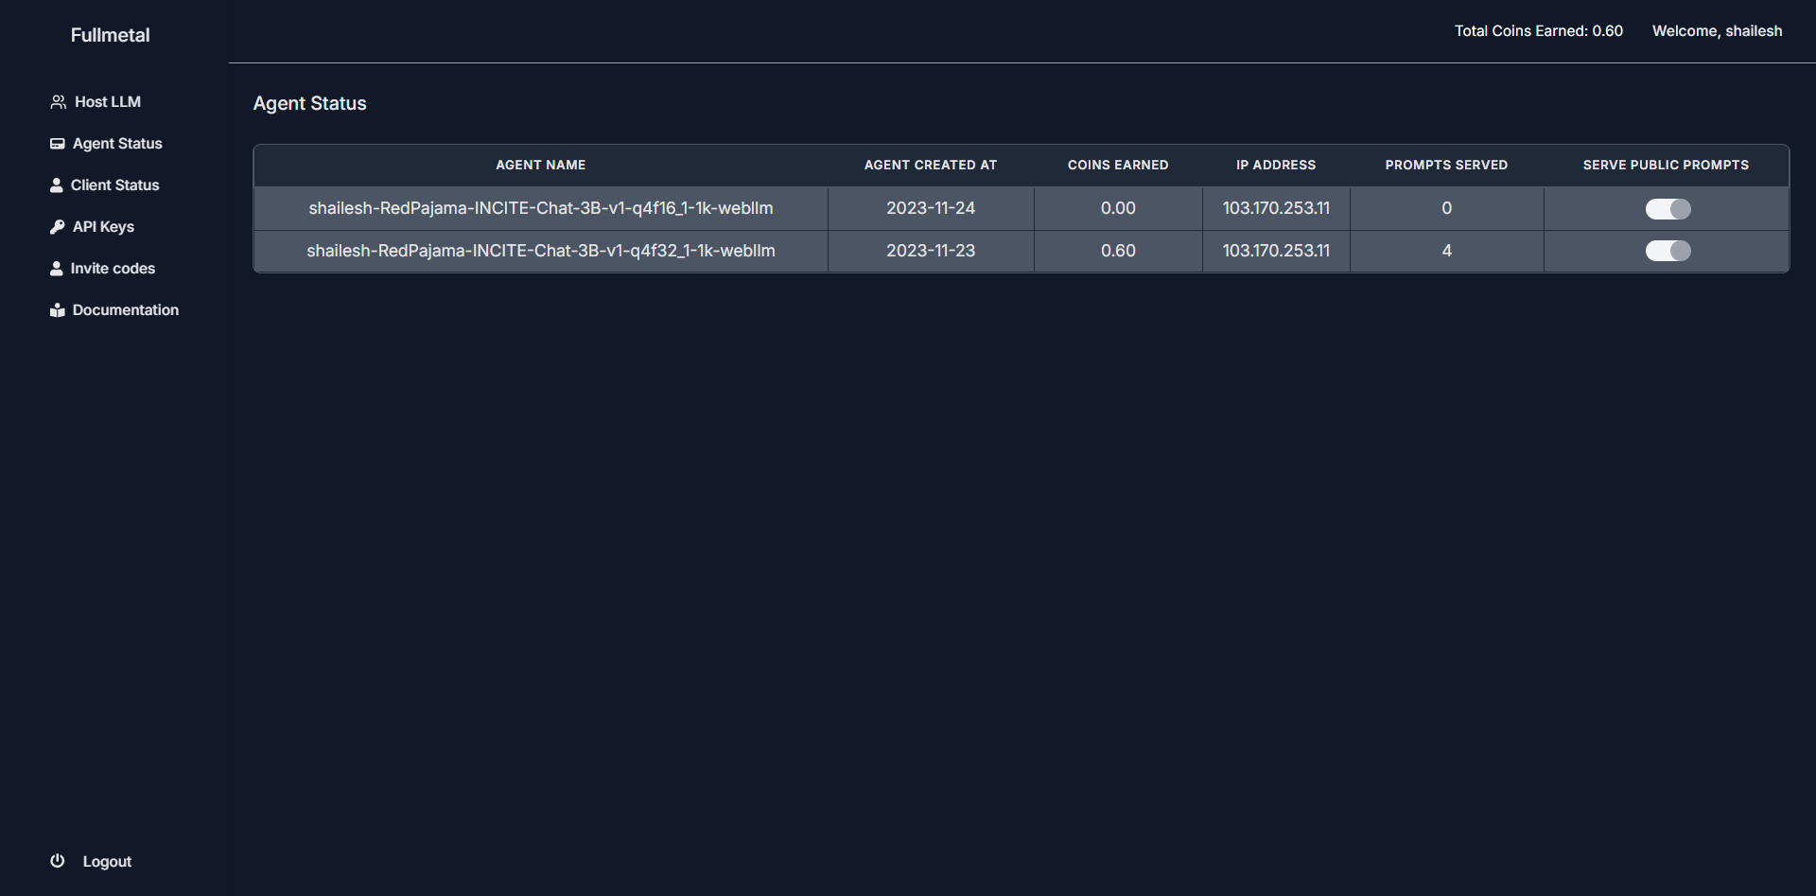Click the Logout power icon

coord(58,861)
